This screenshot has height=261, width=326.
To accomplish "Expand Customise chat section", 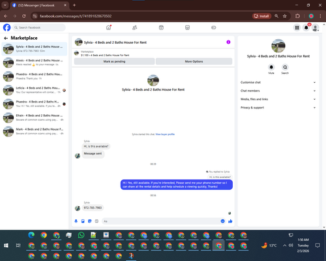I will [x=278, y=82].
